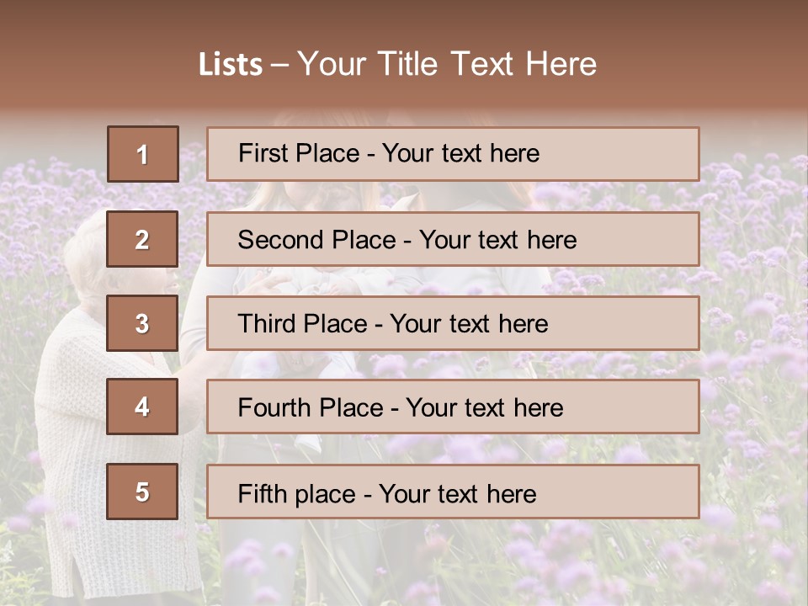The width and height of the screenshot is (808, 606).
Task: Click "Your Title Text Here" in the heading
Action: click(x=447, y=65)
